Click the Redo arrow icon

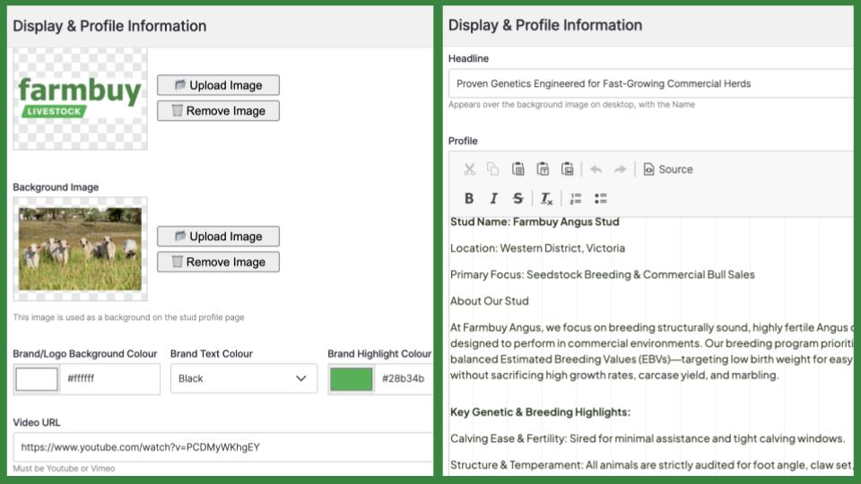(x=620, y=169)
